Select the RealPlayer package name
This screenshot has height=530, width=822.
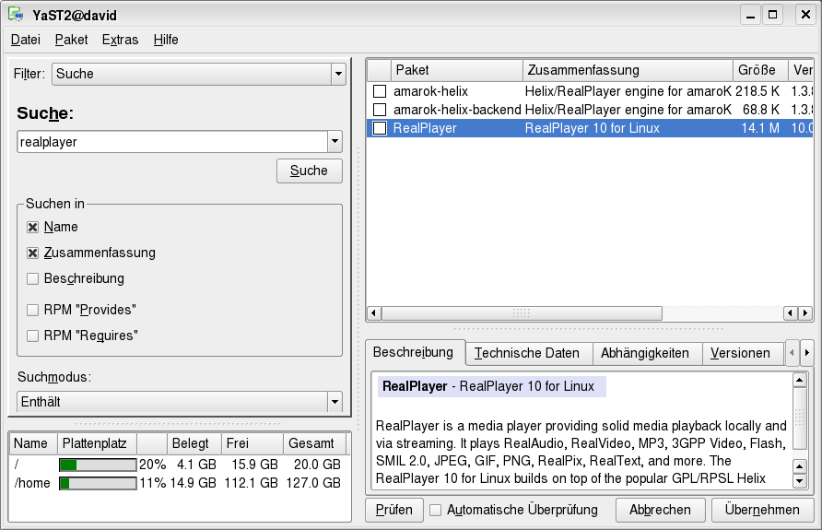[x=425, y=128]
